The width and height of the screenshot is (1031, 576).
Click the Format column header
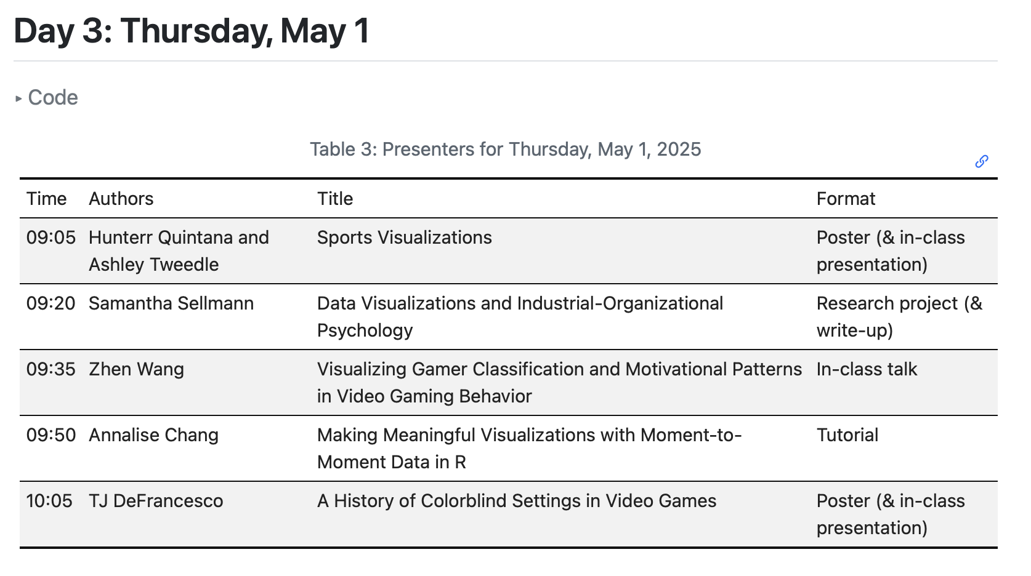click(846, 199)
